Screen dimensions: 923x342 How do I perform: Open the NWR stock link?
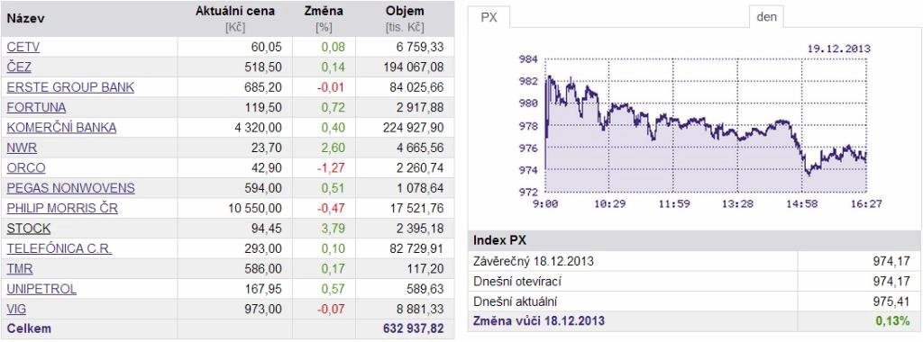pos(22,148)
